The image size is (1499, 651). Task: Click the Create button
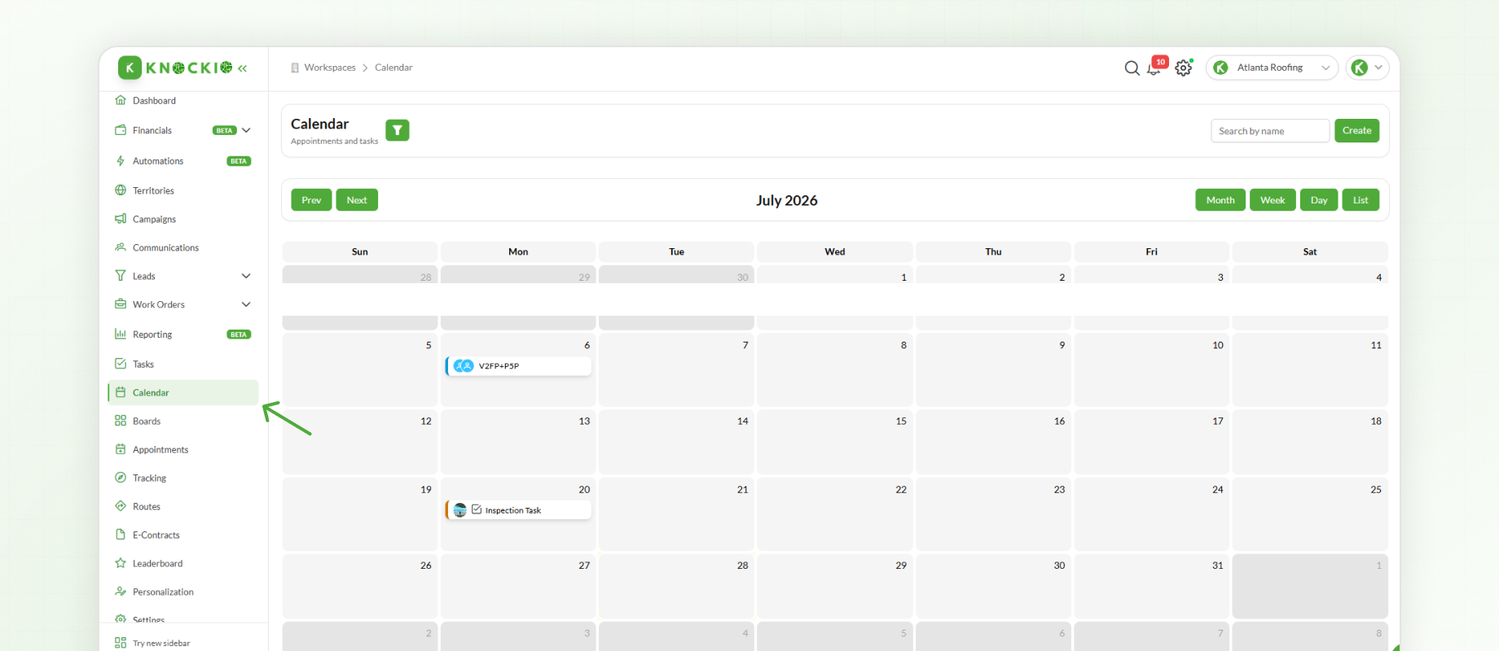click(1357, 130)
